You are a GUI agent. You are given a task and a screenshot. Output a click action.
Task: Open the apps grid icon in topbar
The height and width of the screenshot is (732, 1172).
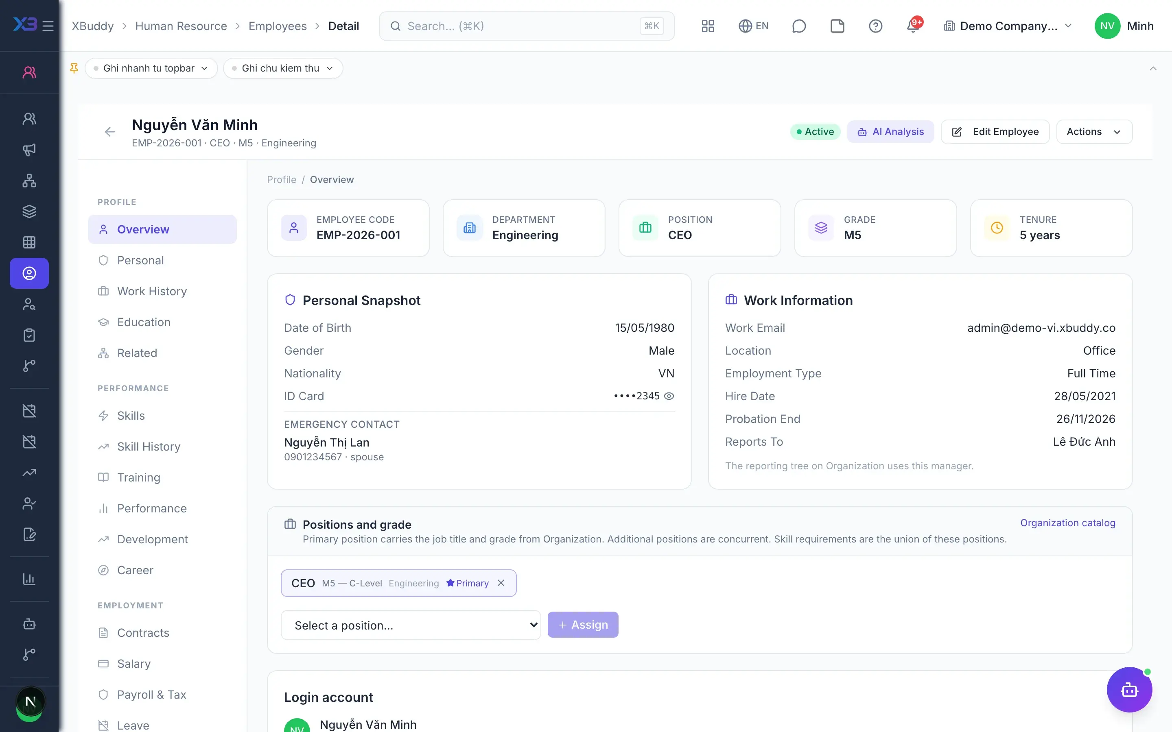[x=708, y=26]
